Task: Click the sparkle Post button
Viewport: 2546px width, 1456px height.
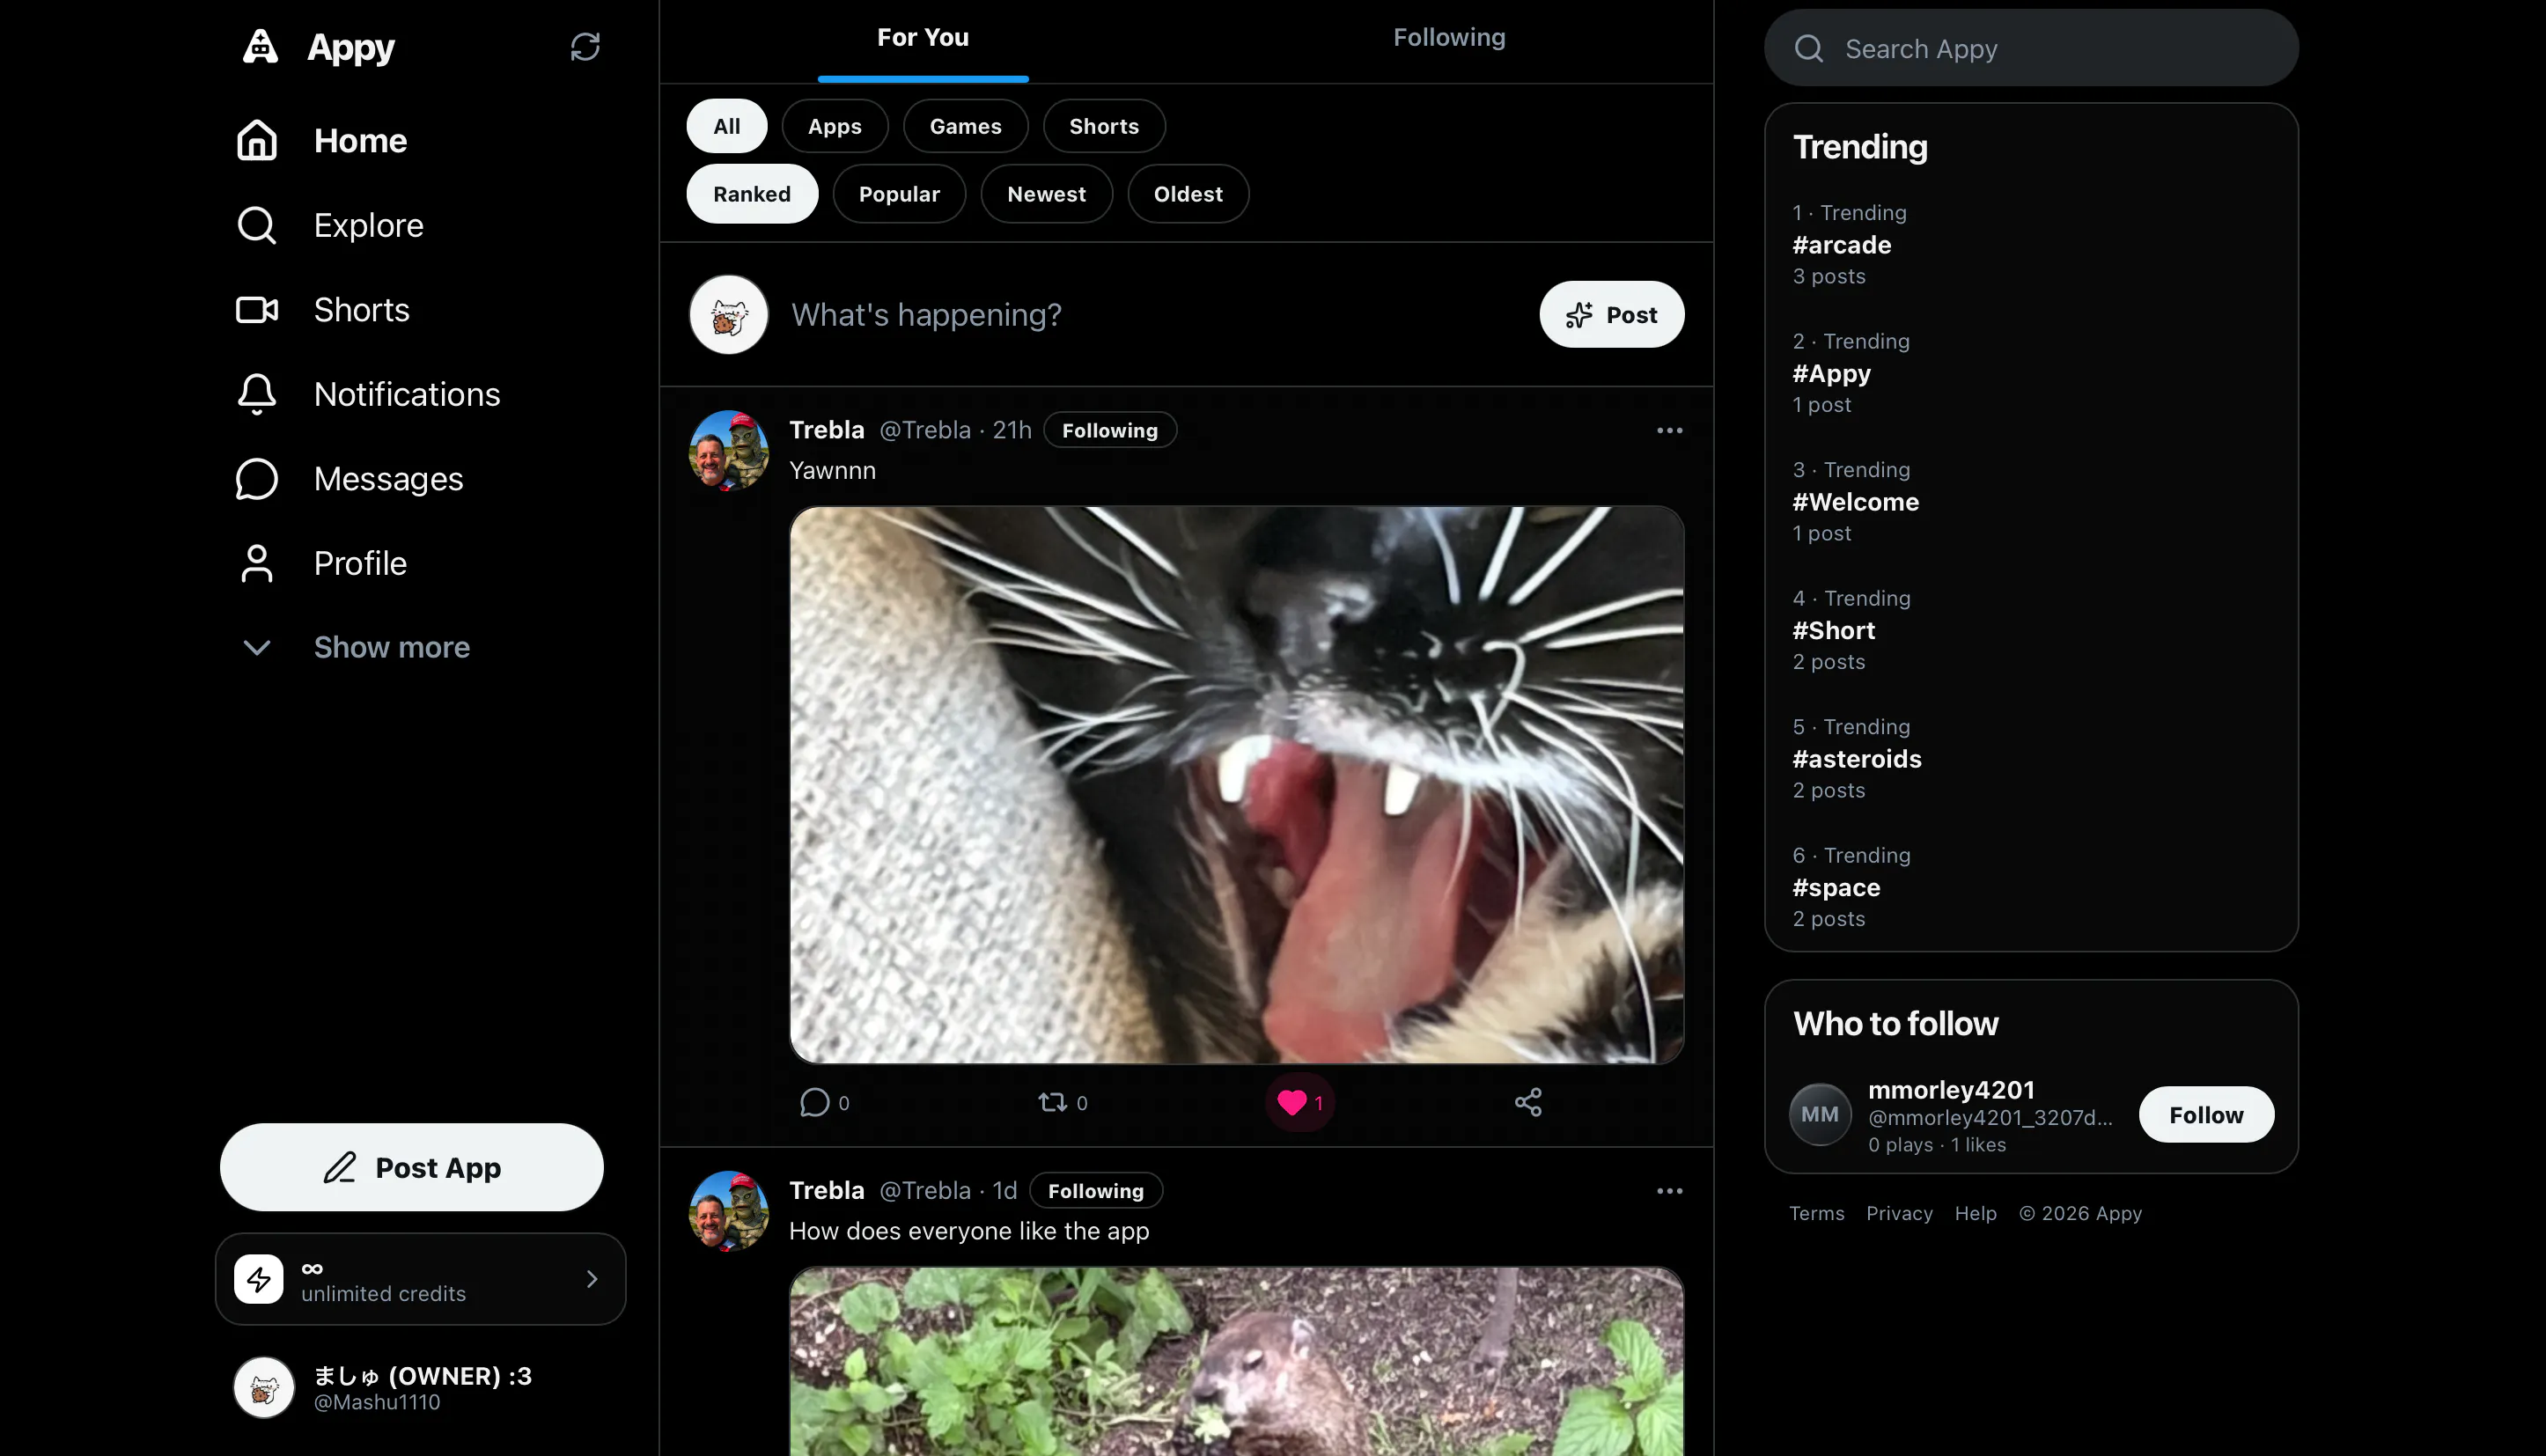Action: click(1611, 315)
